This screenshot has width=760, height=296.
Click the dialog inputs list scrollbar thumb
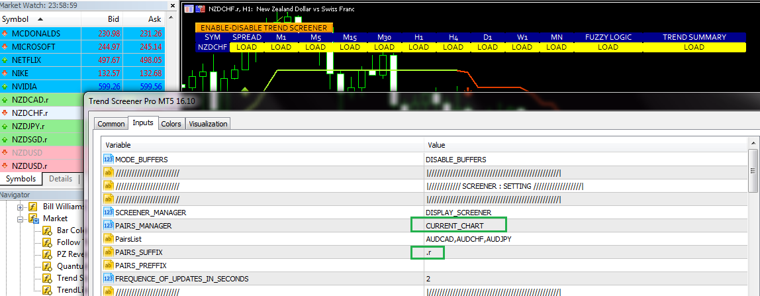(x=753, y=171)
